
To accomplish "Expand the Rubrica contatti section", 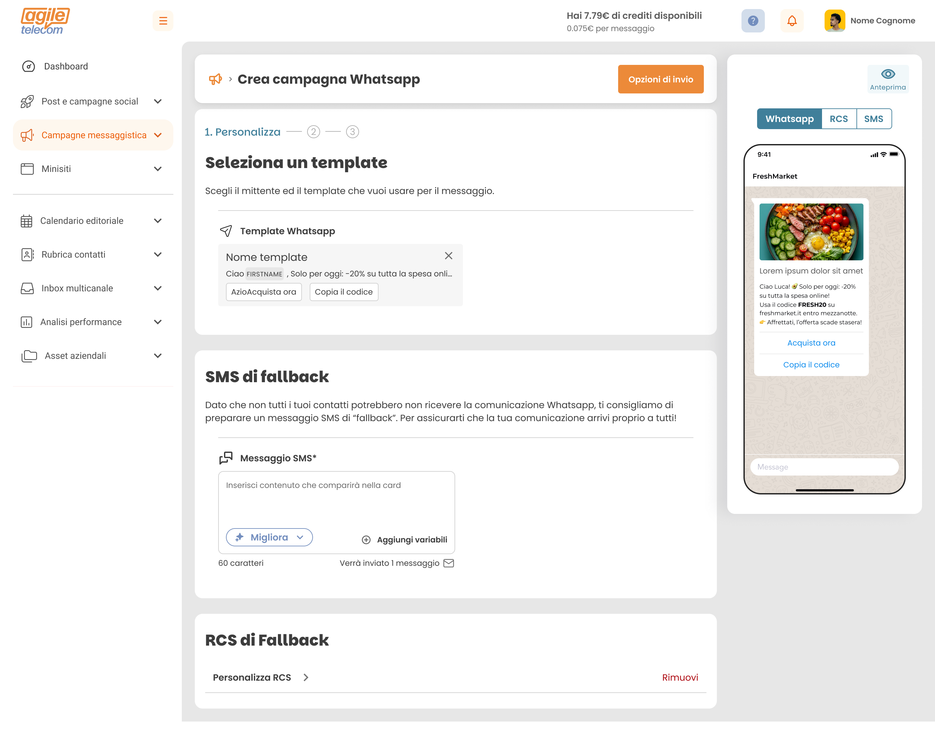I will [158, 254].
